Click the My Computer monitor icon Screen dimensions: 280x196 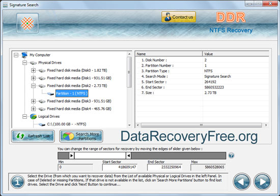point(24,55)
